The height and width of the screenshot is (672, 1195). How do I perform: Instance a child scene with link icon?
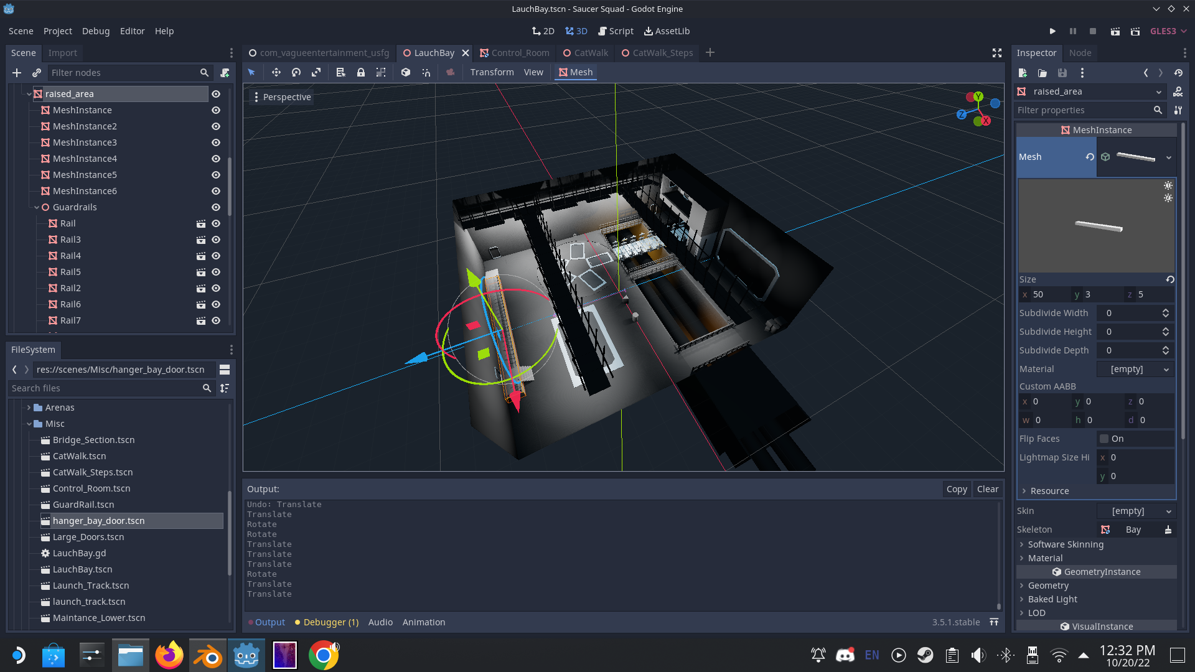[37, 73]
